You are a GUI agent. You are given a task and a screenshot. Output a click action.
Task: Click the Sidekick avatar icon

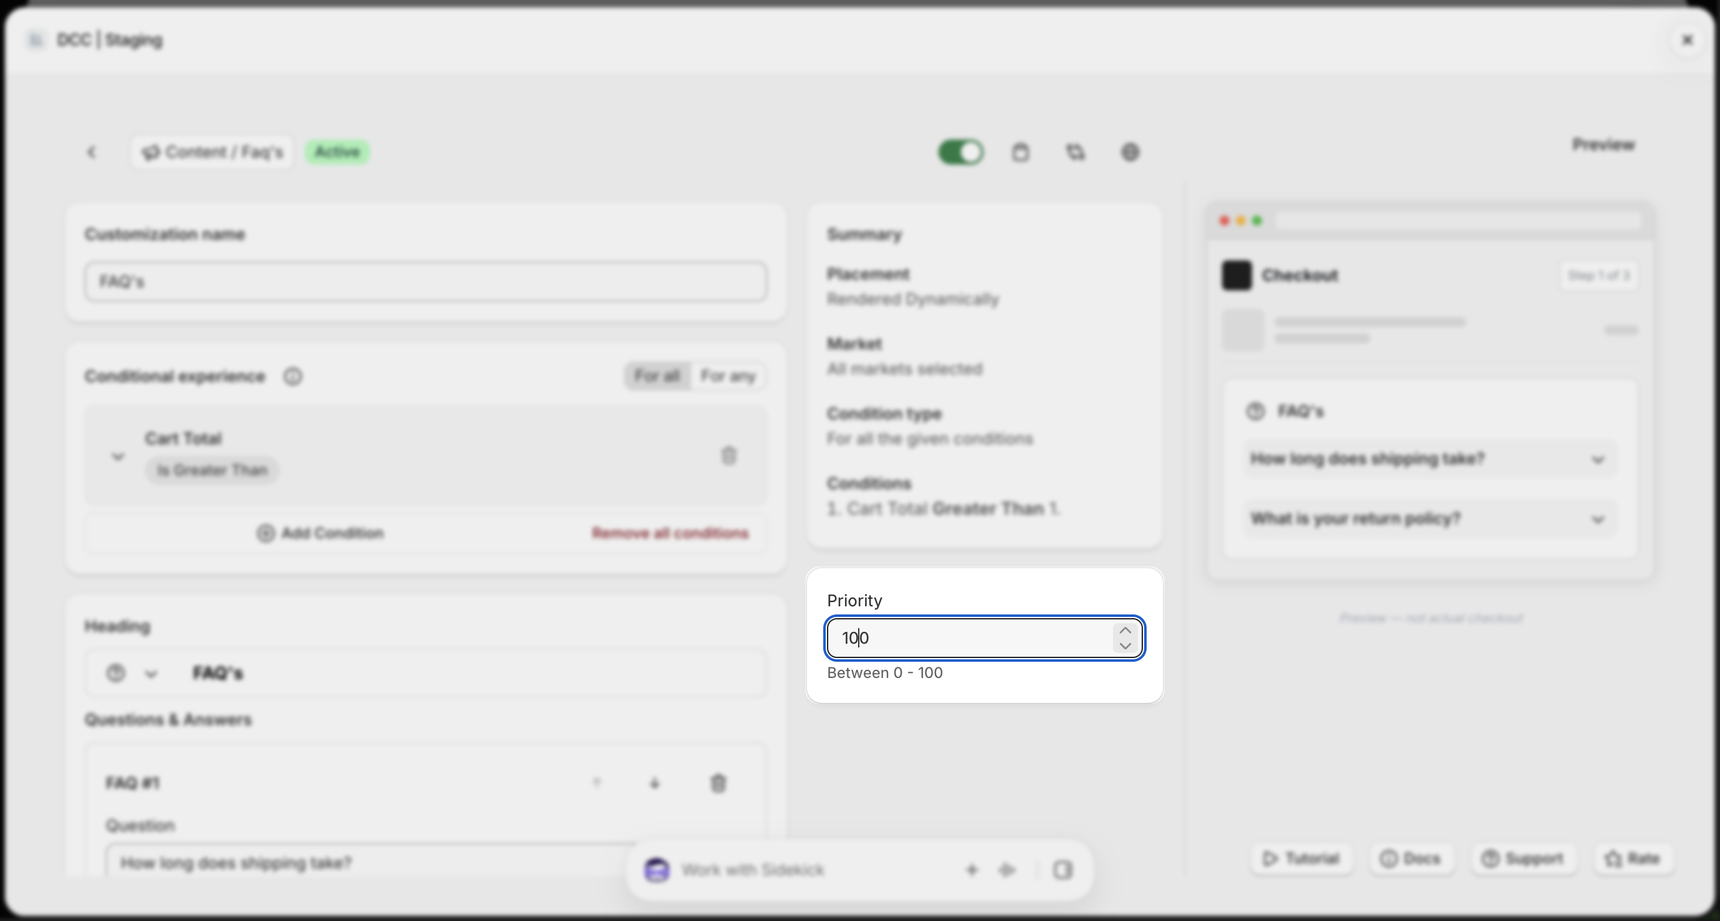point(657,871)
